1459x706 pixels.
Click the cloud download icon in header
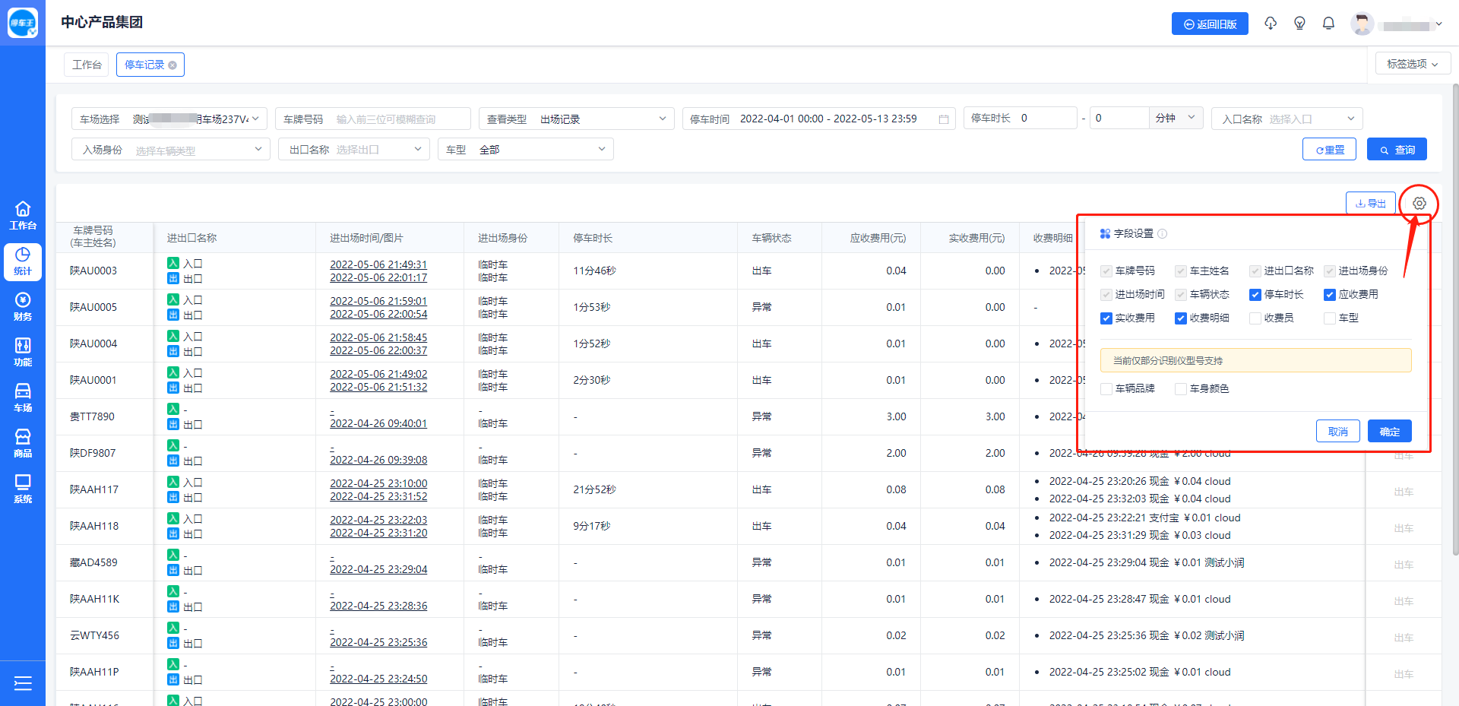[x=1271, y=24]
